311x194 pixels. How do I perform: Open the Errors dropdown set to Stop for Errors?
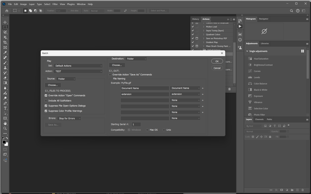(69, 118)
